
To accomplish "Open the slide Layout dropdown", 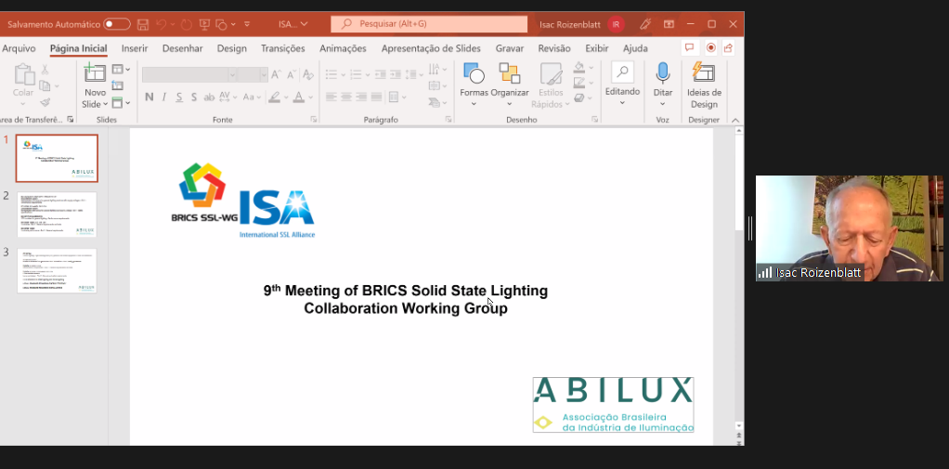I will click(121, 70).
